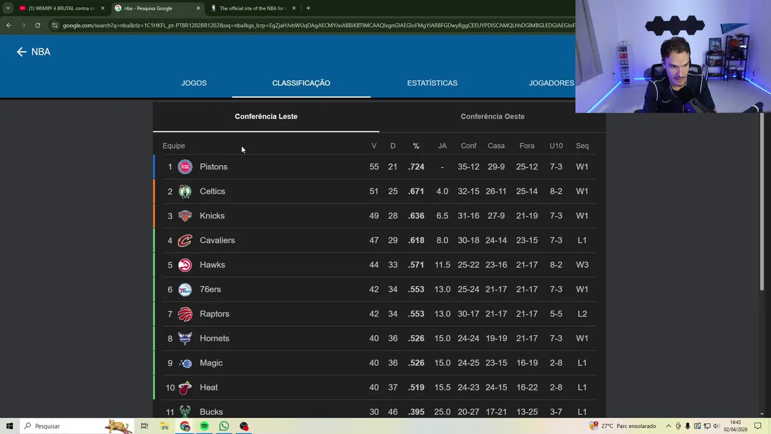771x434 pixels.
Task: Open Task View on the taskbar
Action: [x=145, y=426]
